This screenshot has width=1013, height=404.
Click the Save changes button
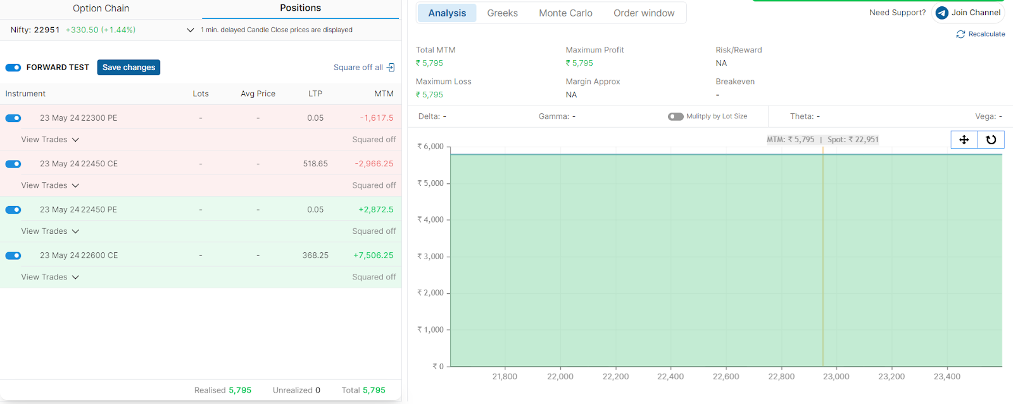[x=129, y=68]
